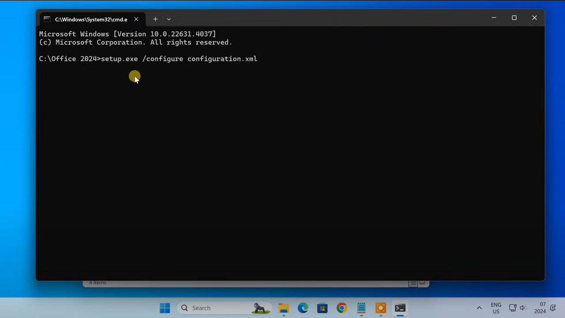565x318 pixels.
Task: Click the 'setup.exe /configure configuration.xml' command text
Action: 179,59
